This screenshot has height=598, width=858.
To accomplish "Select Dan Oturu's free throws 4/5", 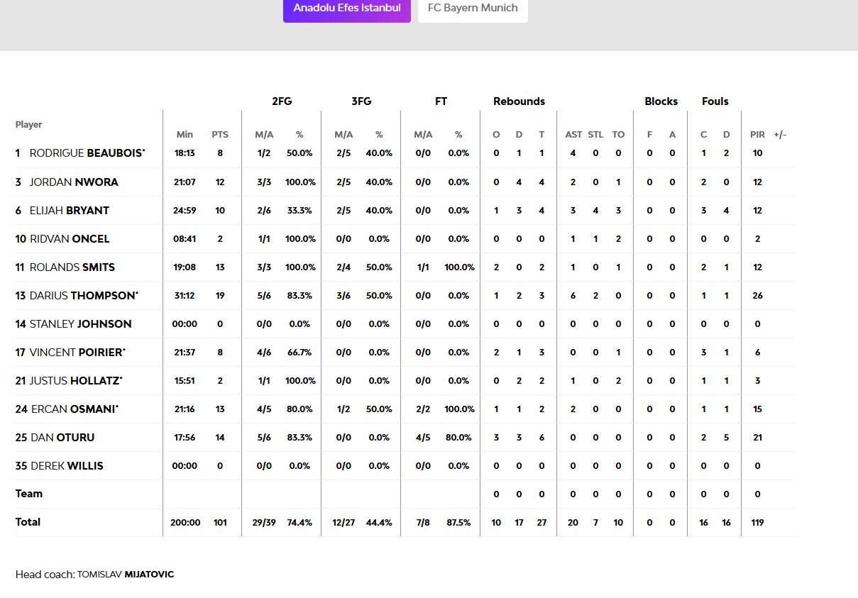I will (x=423, y=437).
